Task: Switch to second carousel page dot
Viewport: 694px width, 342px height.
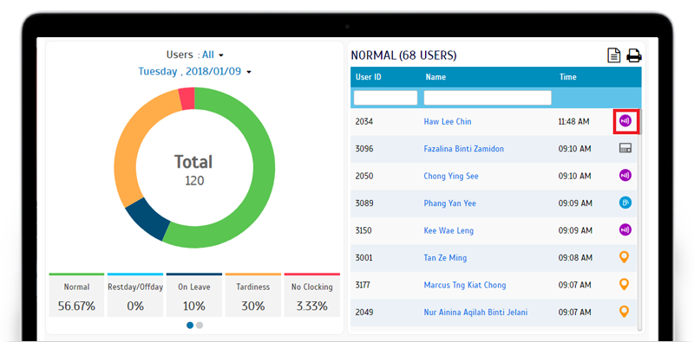Action: click(x=200, y=326)
